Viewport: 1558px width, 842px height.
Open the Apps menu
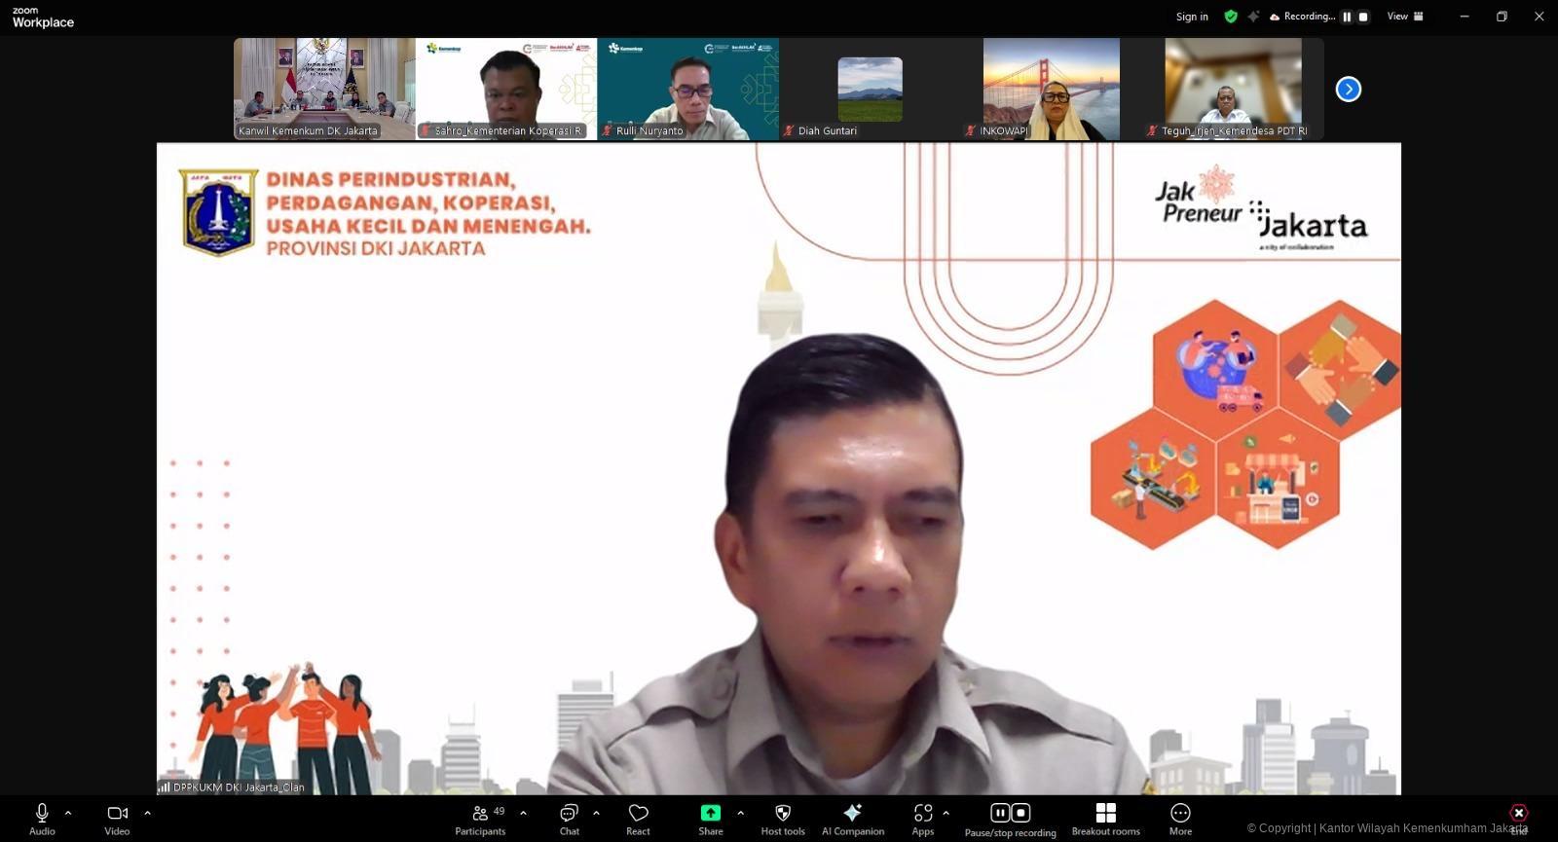click(923, 819)
